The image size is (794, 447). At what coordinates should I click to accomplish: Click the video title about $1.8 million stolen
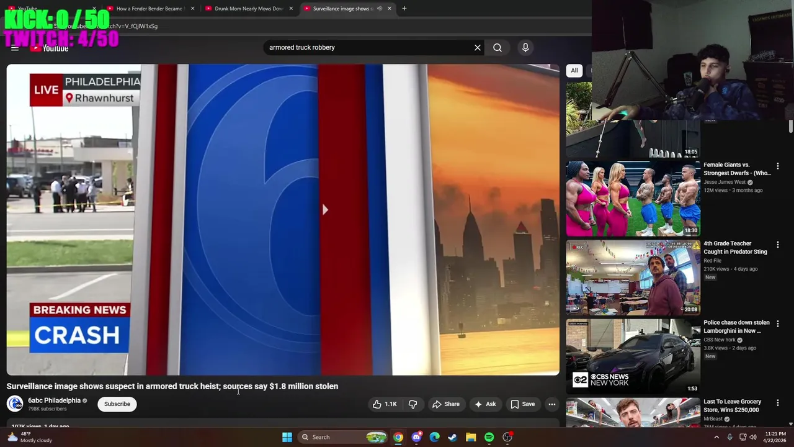(172, 386)
